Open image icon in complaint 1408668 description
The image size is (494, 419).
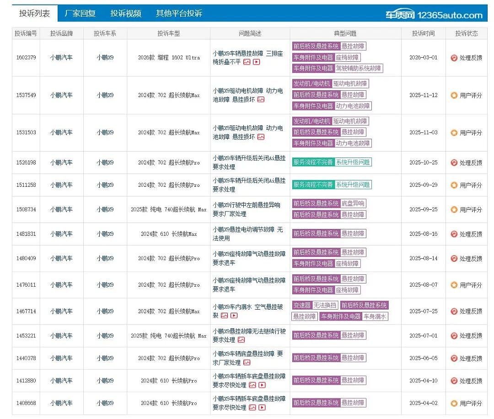pos(252,408)
